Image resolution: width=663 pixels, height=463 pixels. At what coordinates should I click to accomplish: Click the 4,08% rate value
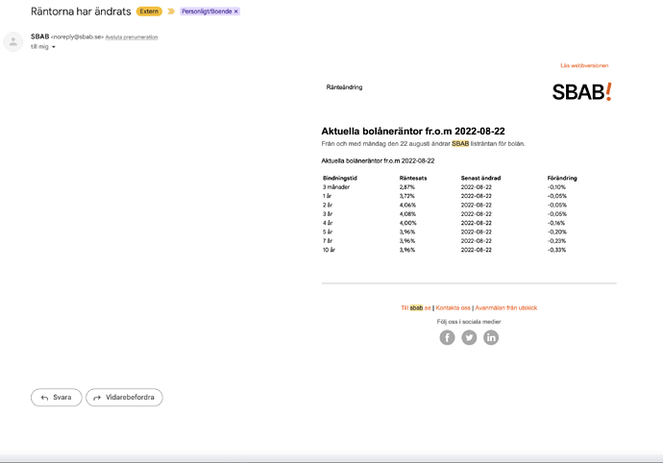pyautogui.click(x=407, y=214)
